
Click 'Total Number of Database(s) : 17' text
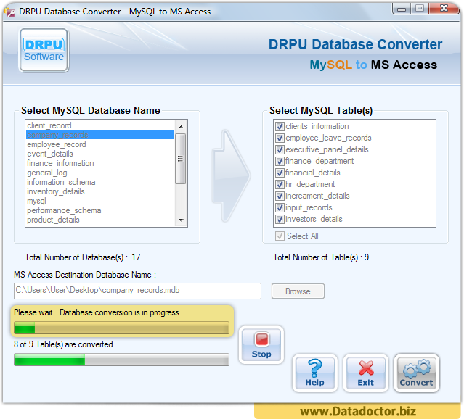tap(83, 257)
